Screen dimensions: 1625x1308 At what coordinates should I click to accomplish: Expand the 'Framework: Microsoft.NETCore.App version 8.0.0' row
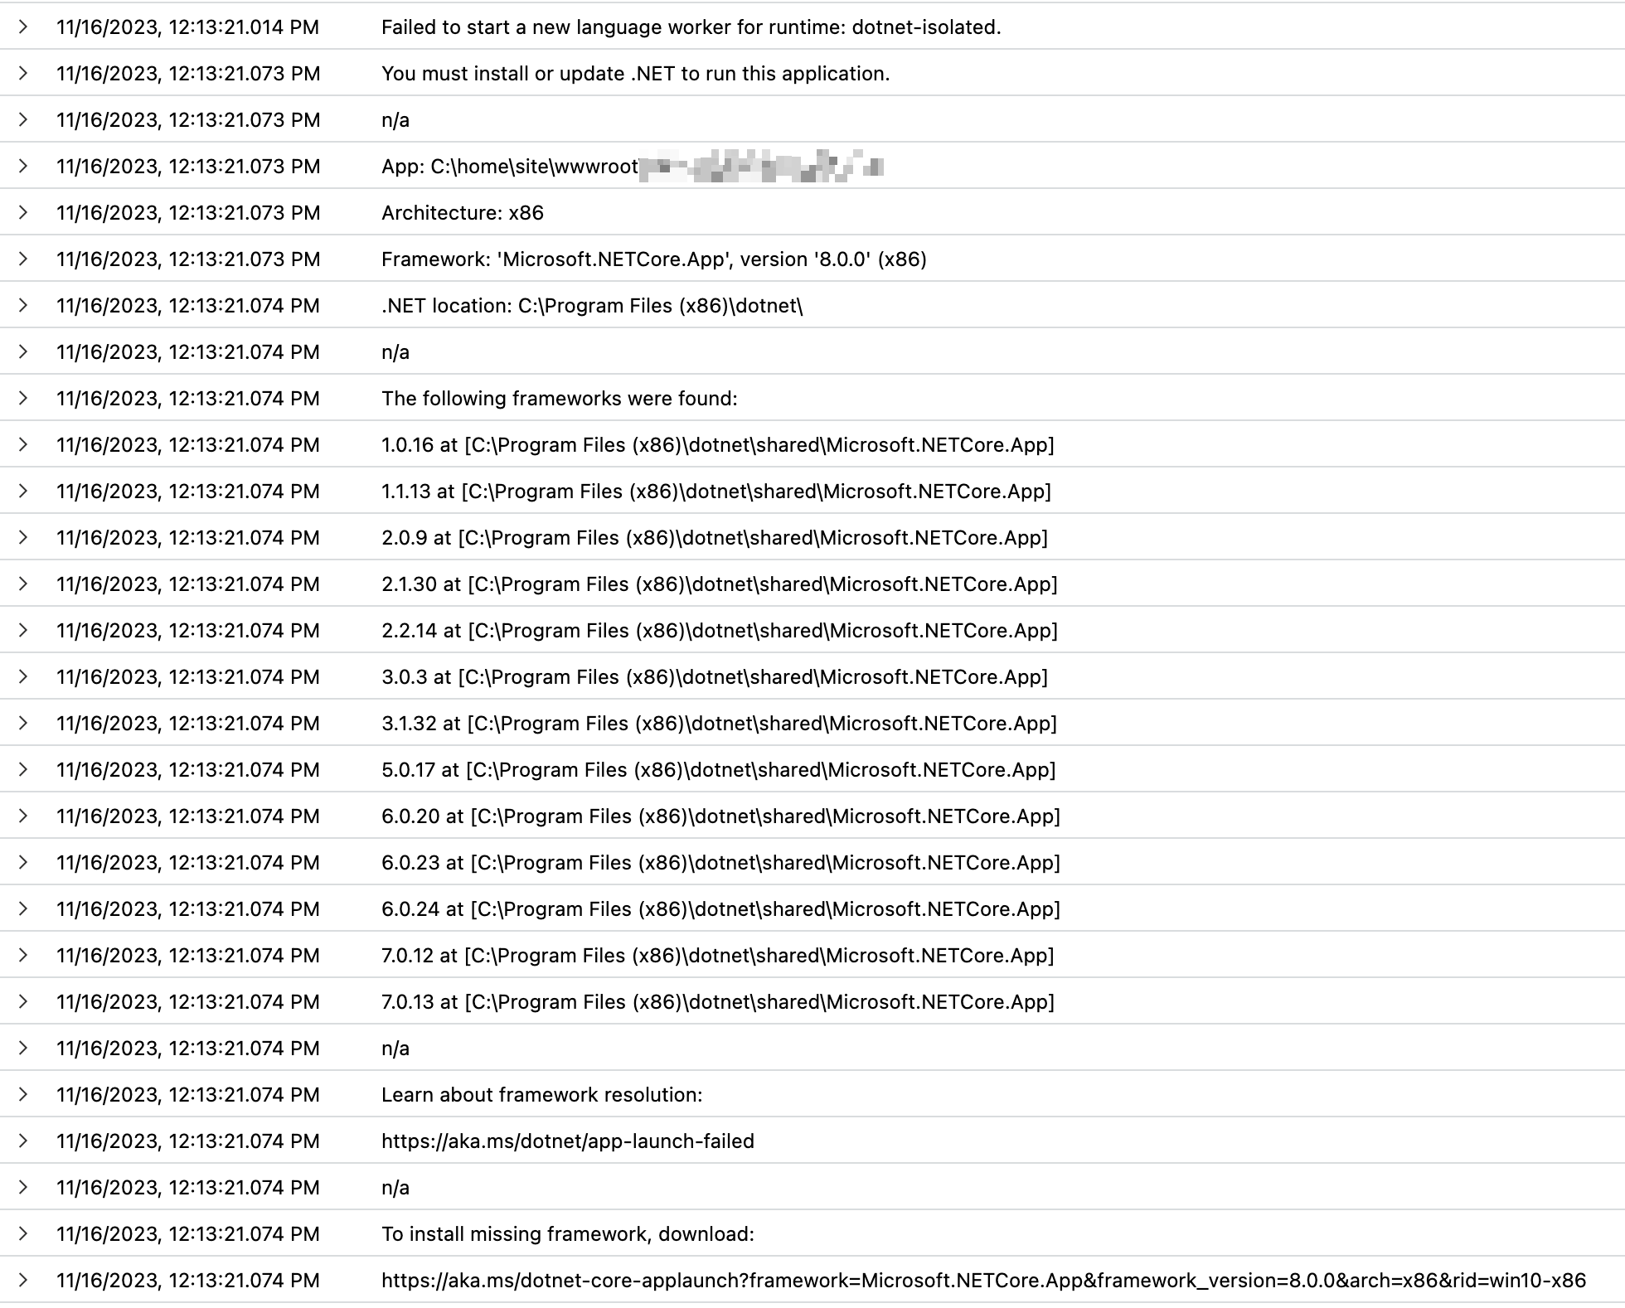click(x=22, y=259)
